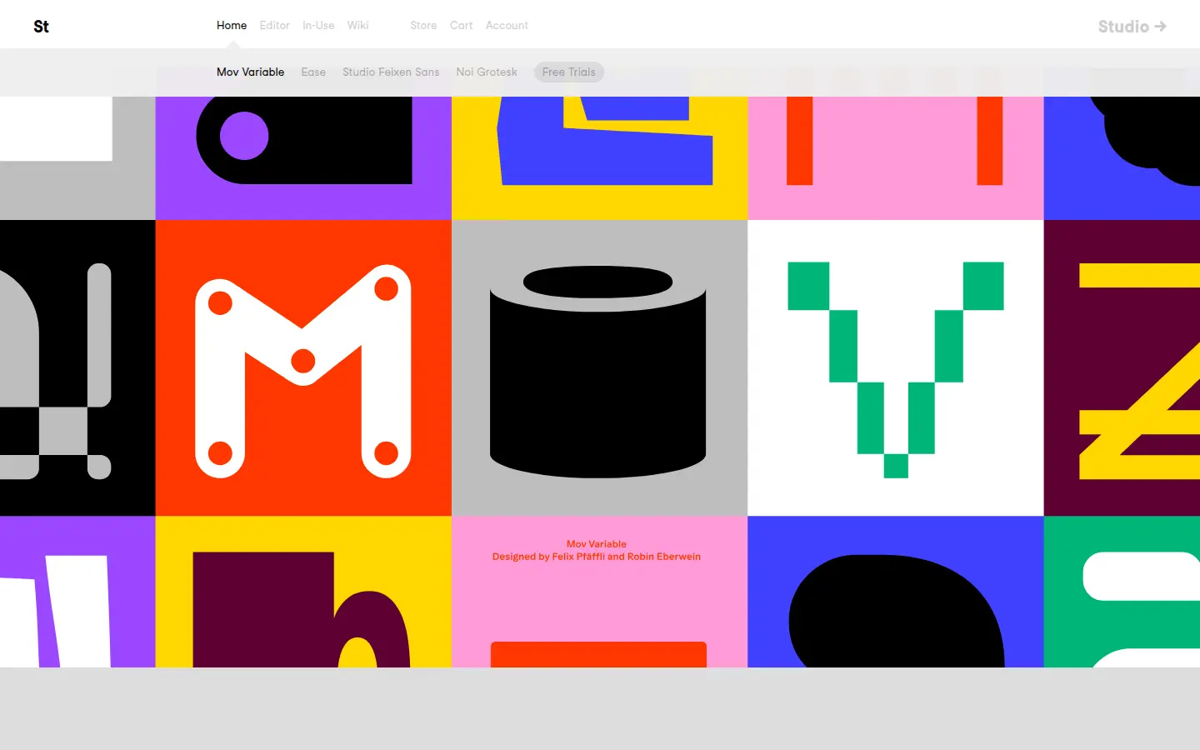Pick the white bars on purple tile

click(x=77, y=592)
